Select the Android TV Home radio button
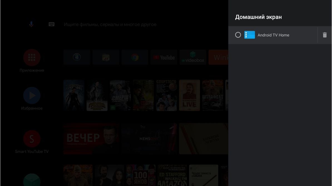 (238, 35)
